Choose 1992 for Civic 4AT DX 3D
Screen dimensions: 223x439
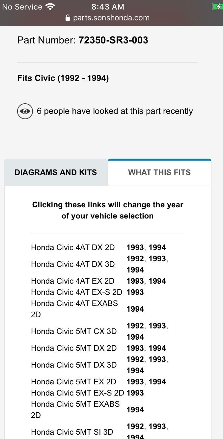tap(135, 259)
